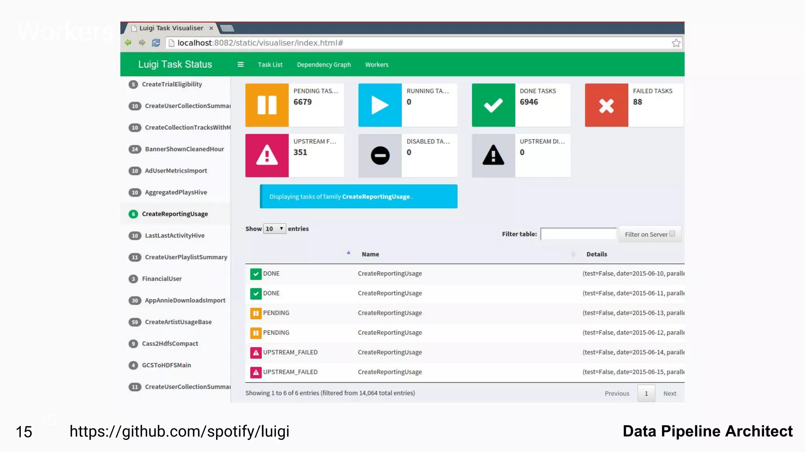Switch to the Workers tab
The width and height of the screenshot is (805, 452).
click(x=377, y=65)
